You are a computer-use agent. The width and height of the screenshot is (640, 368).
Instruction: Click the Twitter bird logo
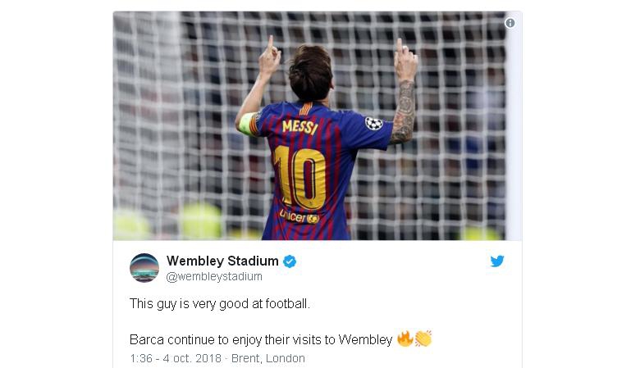497,261
